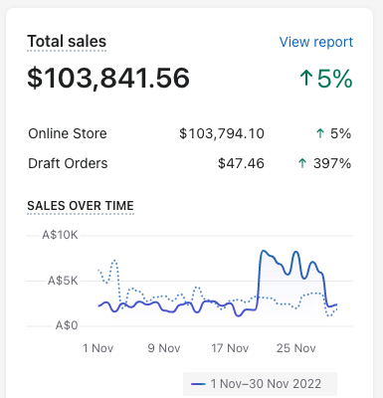Click the blue line marker in the legend
Screen dimensions: 383x398
click(198, 384)
